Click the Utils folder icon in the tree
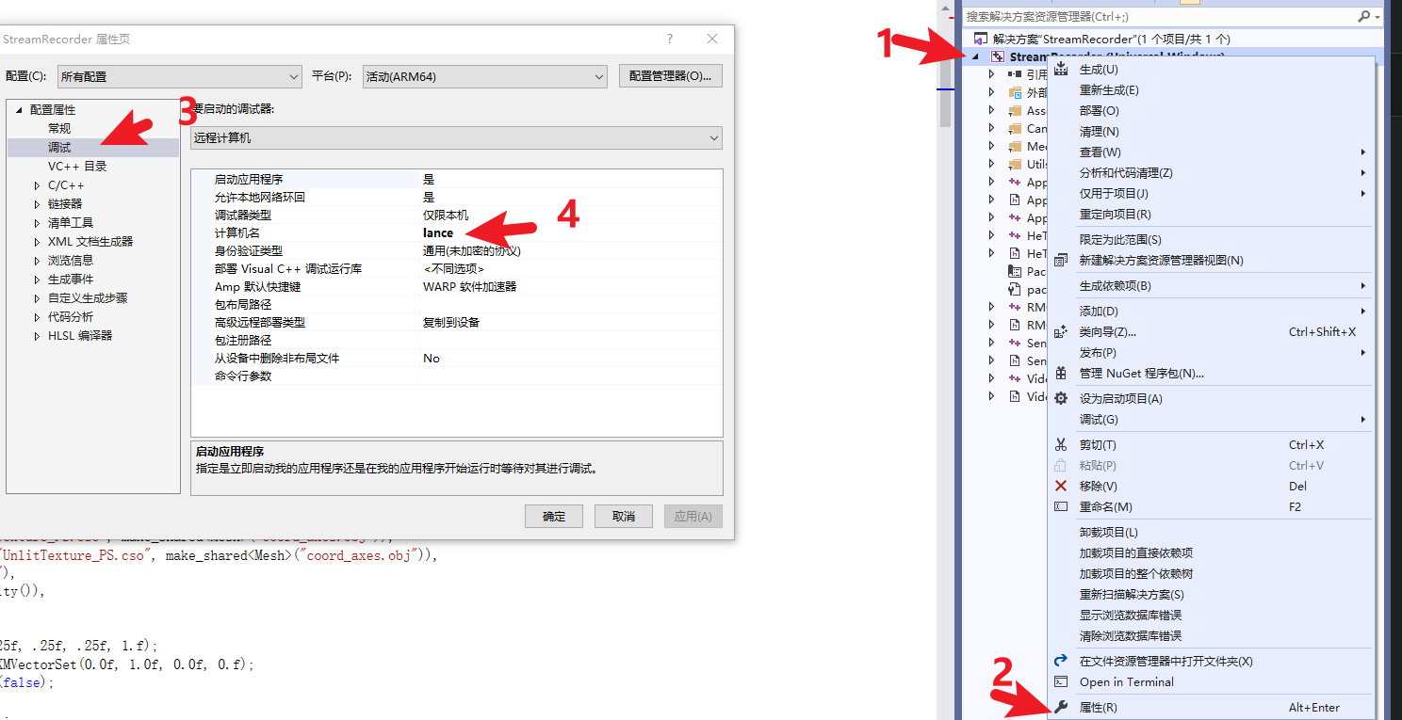This screenshot has width=1402, height=720. (1015, 164)
